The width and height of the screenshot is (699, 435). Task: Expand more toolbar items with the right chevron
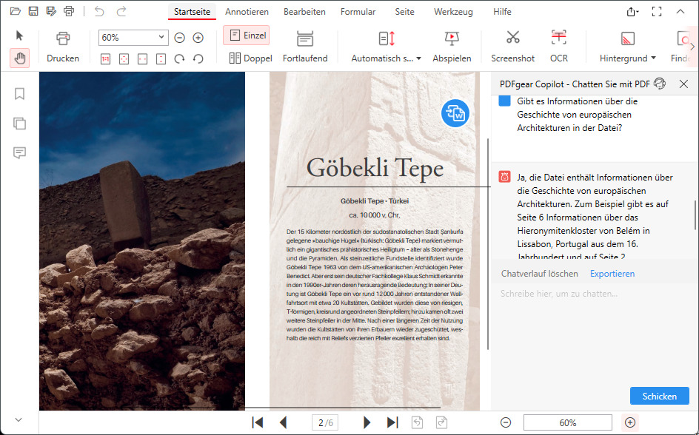[x=692, y=47]
